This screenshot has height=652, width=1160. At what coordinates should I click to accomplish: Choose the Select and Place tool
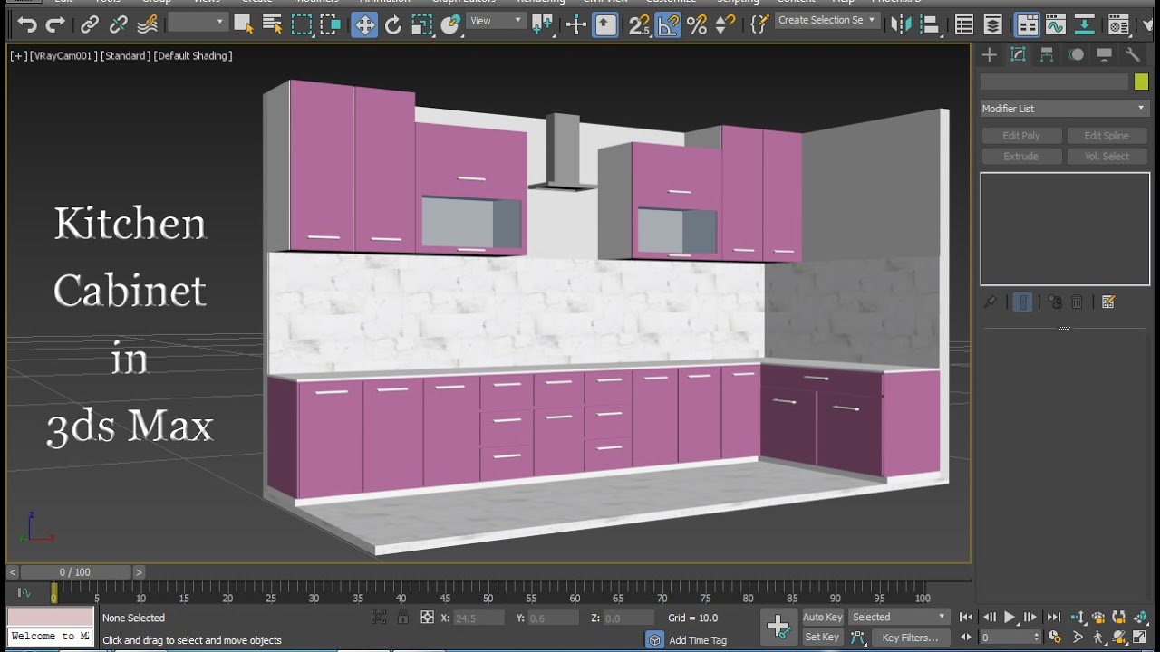tap(451, 24)
